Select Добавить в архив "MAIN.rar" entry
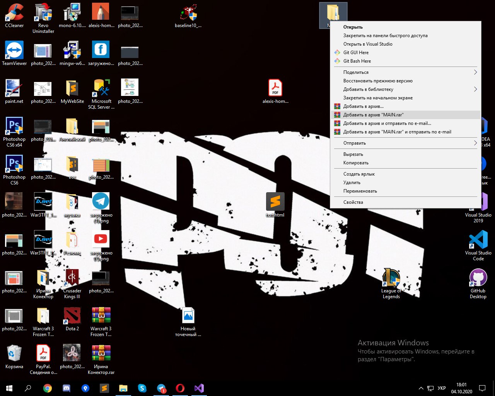Viewport: 495px width, 396px height. coord(406,115)
